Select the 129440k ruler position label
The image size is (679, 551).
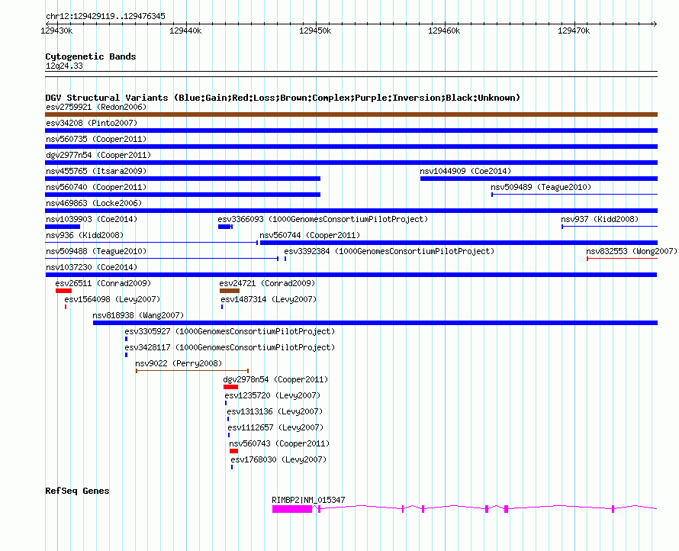[x=185, y=31]
